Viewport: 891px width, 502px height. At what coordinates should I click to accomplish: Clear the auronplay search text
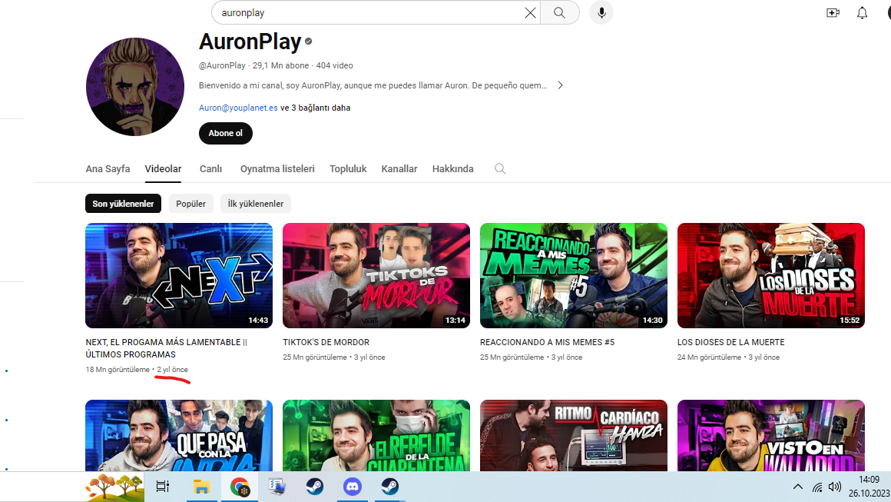[x=529, y=12]
